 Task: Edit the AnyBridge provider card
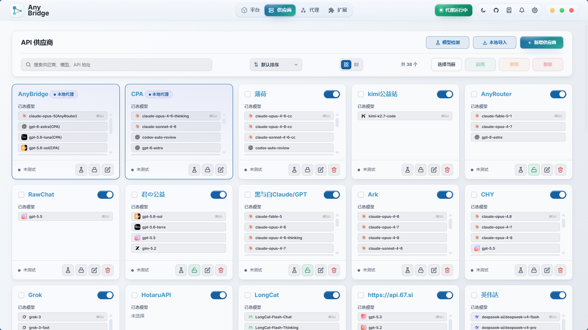point(108,170)
